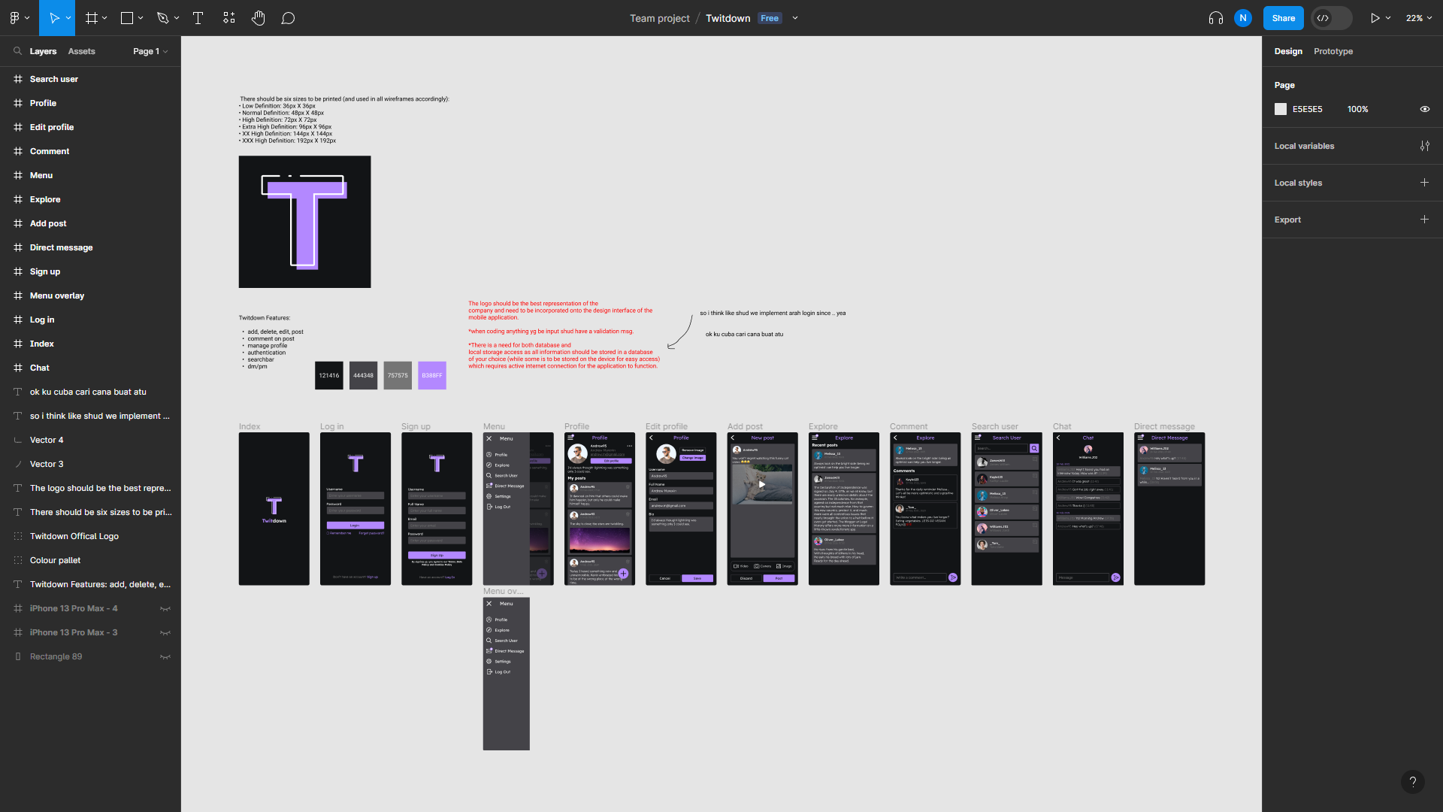Open the Team project breadcrumb
The height and width of the screenshot is (812, 1443).
pyautogui.click(x=659, y=17)
